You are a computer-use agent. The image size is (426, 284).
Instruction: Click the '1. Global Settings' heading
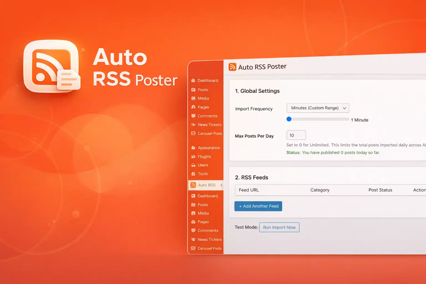pos(257,91)
